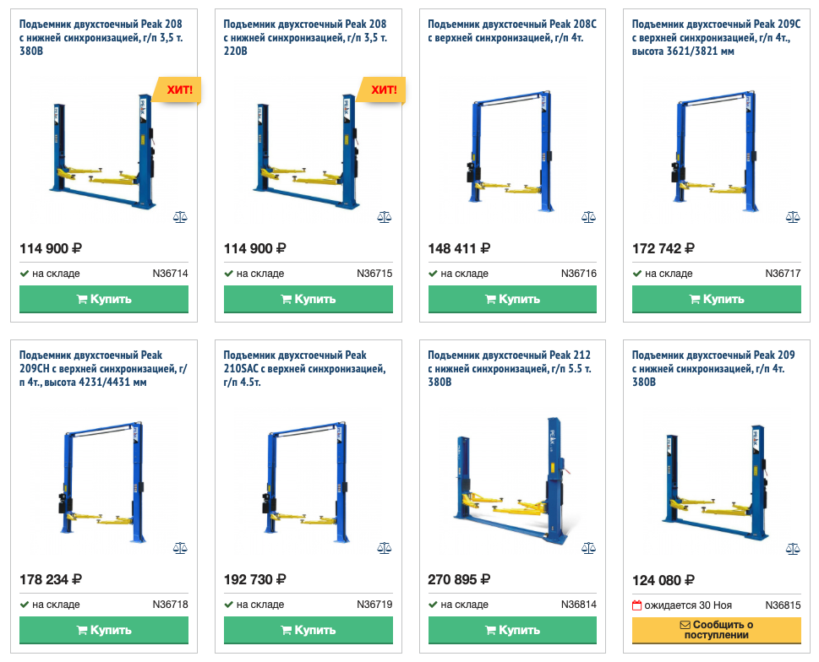Compare Peak 210SAC via scales icon
This screenshot has width=819, height=662.
pyautogui.click(x=384, y=548)
